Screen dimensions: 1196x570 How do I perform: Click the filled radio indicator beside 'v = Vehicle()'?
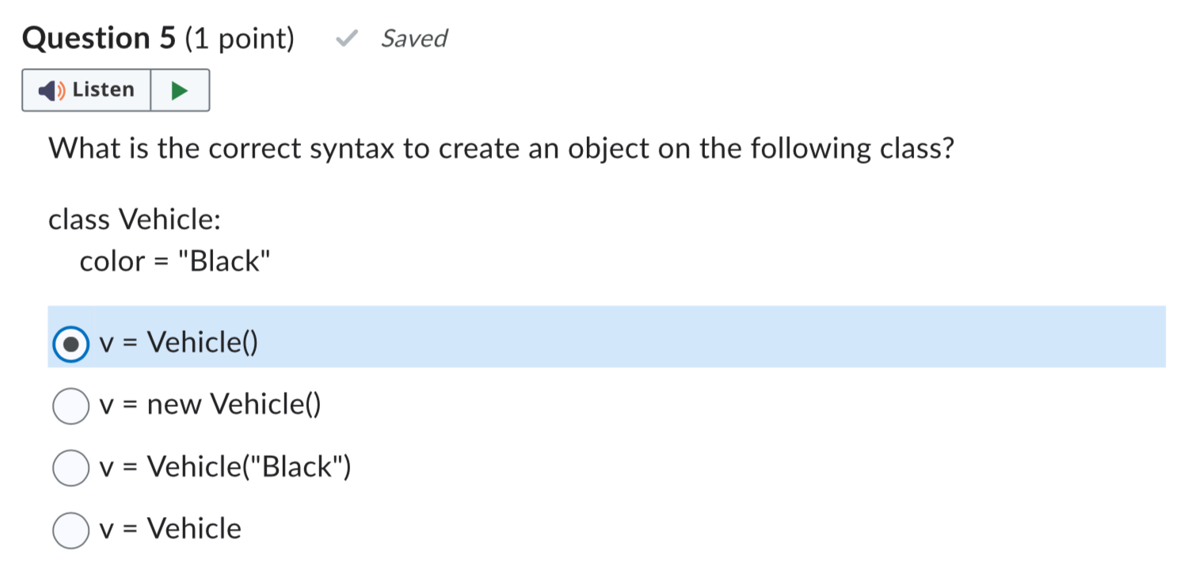[70, 343]
